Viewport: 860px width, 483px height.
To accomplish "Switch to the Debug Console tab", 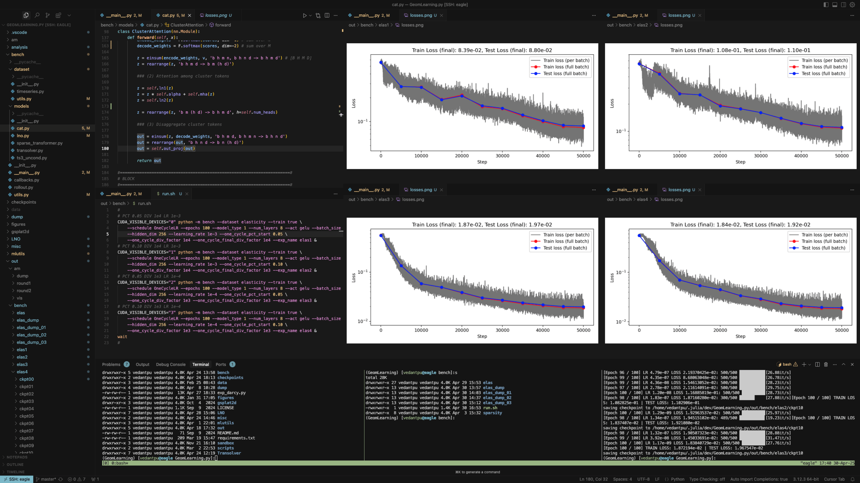I will click(171, 364).
